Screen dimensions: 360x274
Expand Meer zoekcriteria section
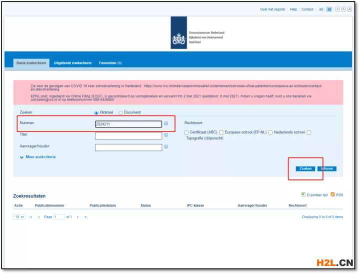[38, 157]
